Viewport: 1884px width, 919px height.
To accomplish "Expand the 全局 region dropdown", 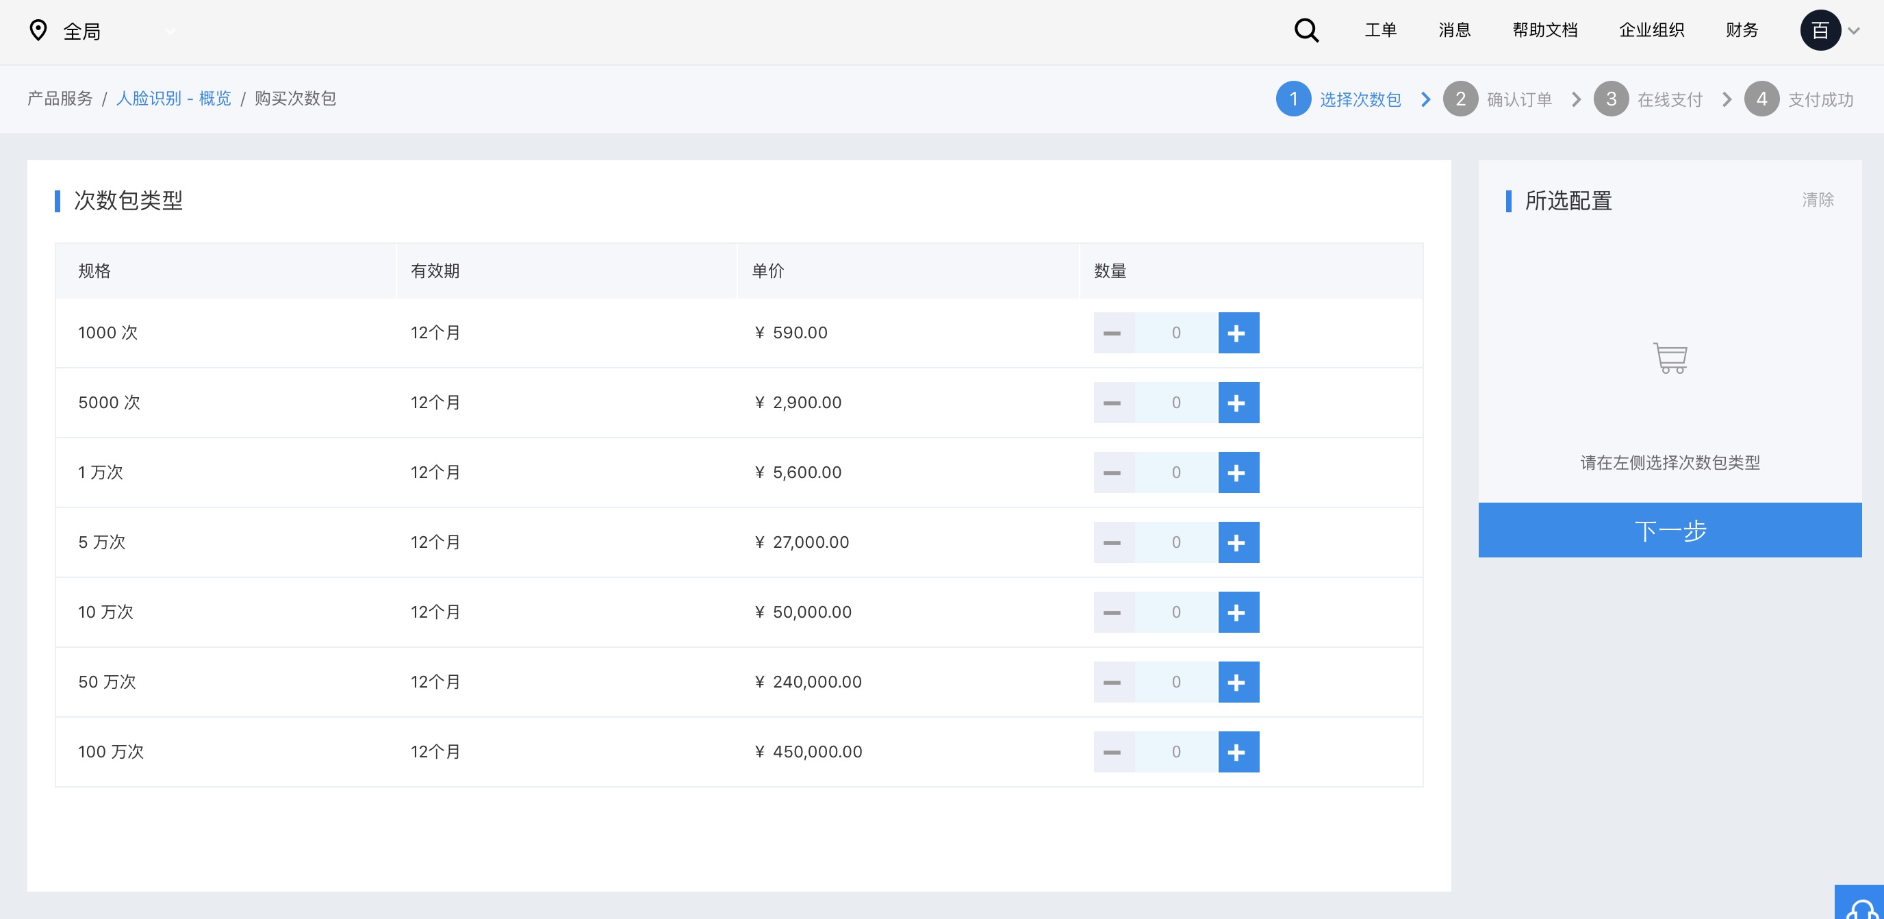I will (170, 32).
